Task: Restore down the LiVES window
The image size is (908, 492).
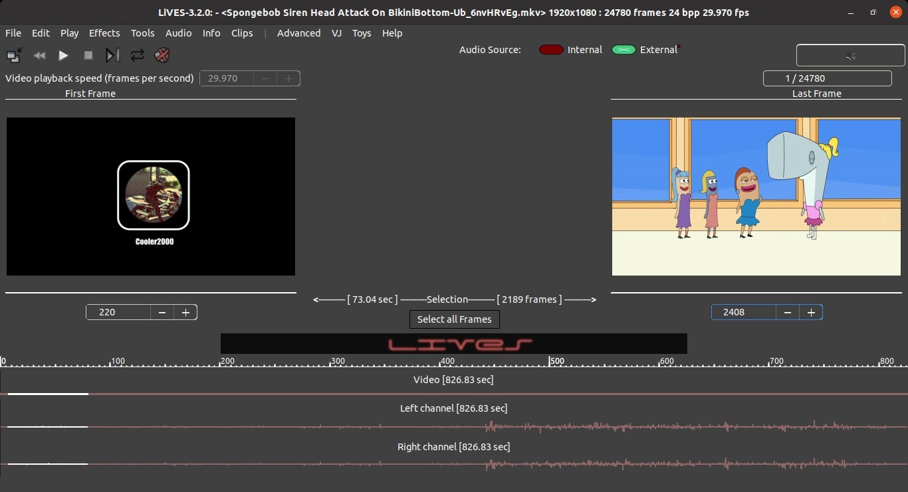Action: (873, 12)
